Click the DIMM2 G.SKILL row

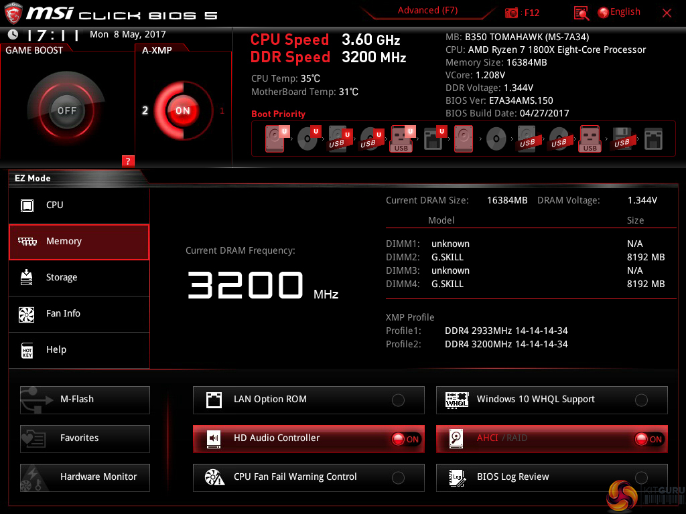(525, 257)
